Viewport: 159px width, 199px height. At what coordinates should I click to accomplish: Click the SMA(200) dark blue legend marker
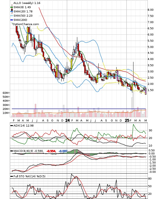(x=12, y=20)
